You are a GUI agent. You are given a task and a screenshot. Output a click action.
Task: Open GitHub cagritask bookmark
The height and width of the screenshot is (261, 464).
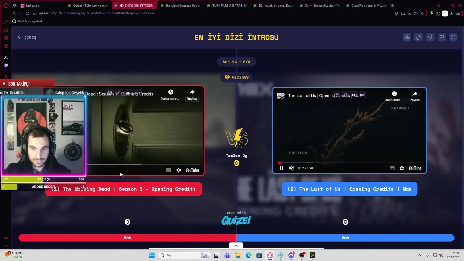(29, 21)
